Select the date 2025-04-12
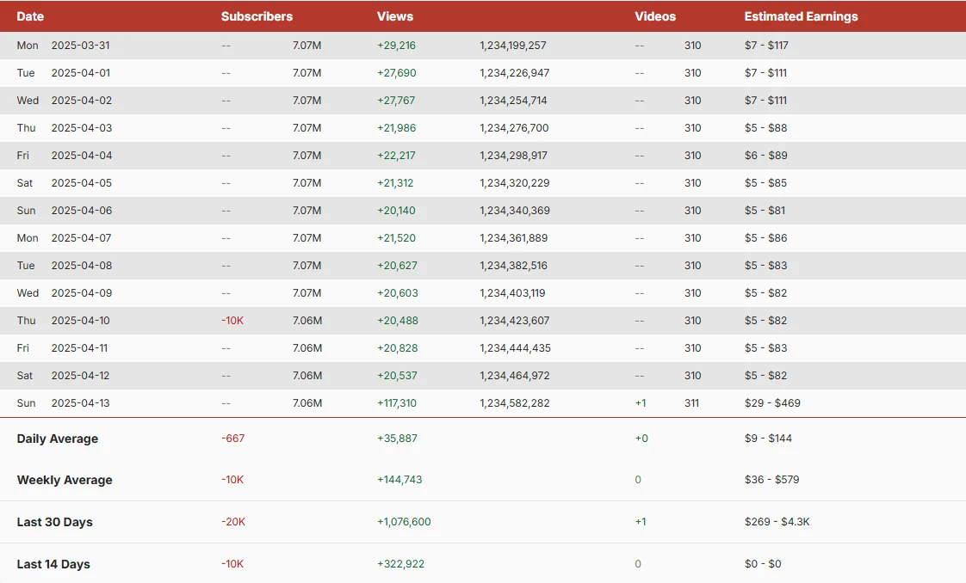This screenshot has width=966, height=583. (81, 376)
